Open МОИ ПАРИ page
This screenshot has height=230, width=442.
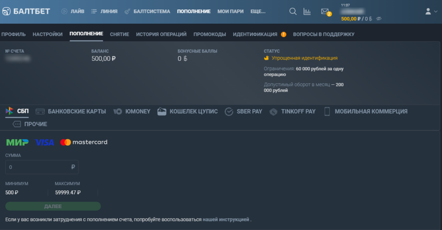230,11
